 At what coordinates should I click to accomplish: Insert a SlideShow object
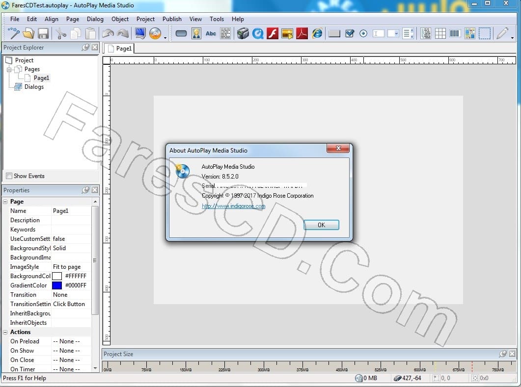(x=287, y=33)
